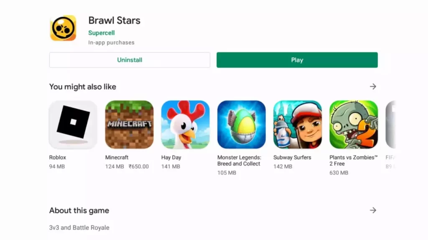
Task: Click the 3v3 and Battle Royale description
Action: (79, 228)
